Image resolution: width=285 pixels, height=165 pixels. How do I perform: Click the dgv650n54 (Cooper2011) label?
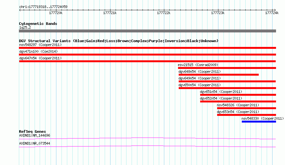(x=199, y=85)
